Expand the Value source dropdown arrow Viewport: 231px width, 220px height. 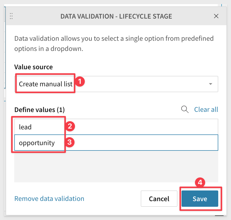(x=211, y=84)
